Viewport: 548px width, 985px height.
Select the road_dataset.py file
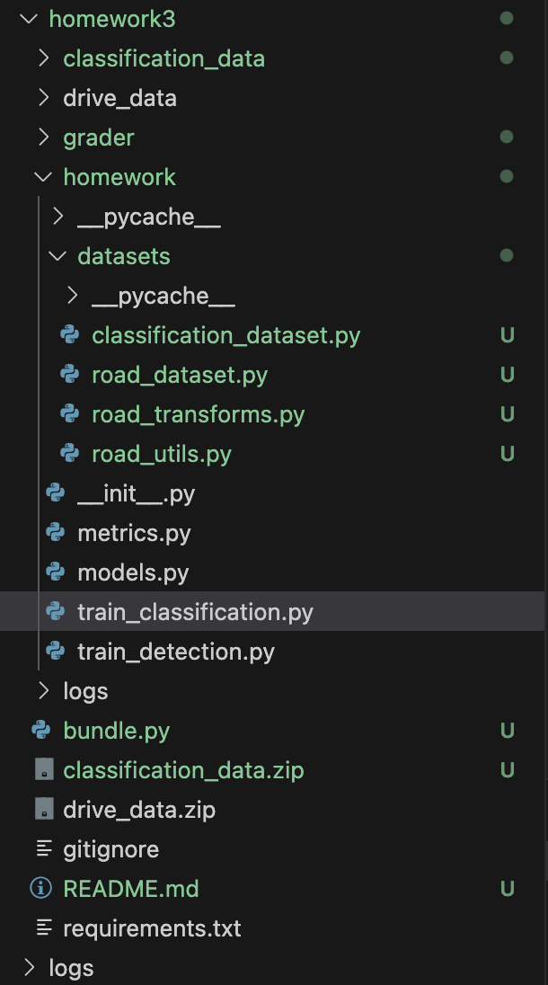(x=178, y=374)
